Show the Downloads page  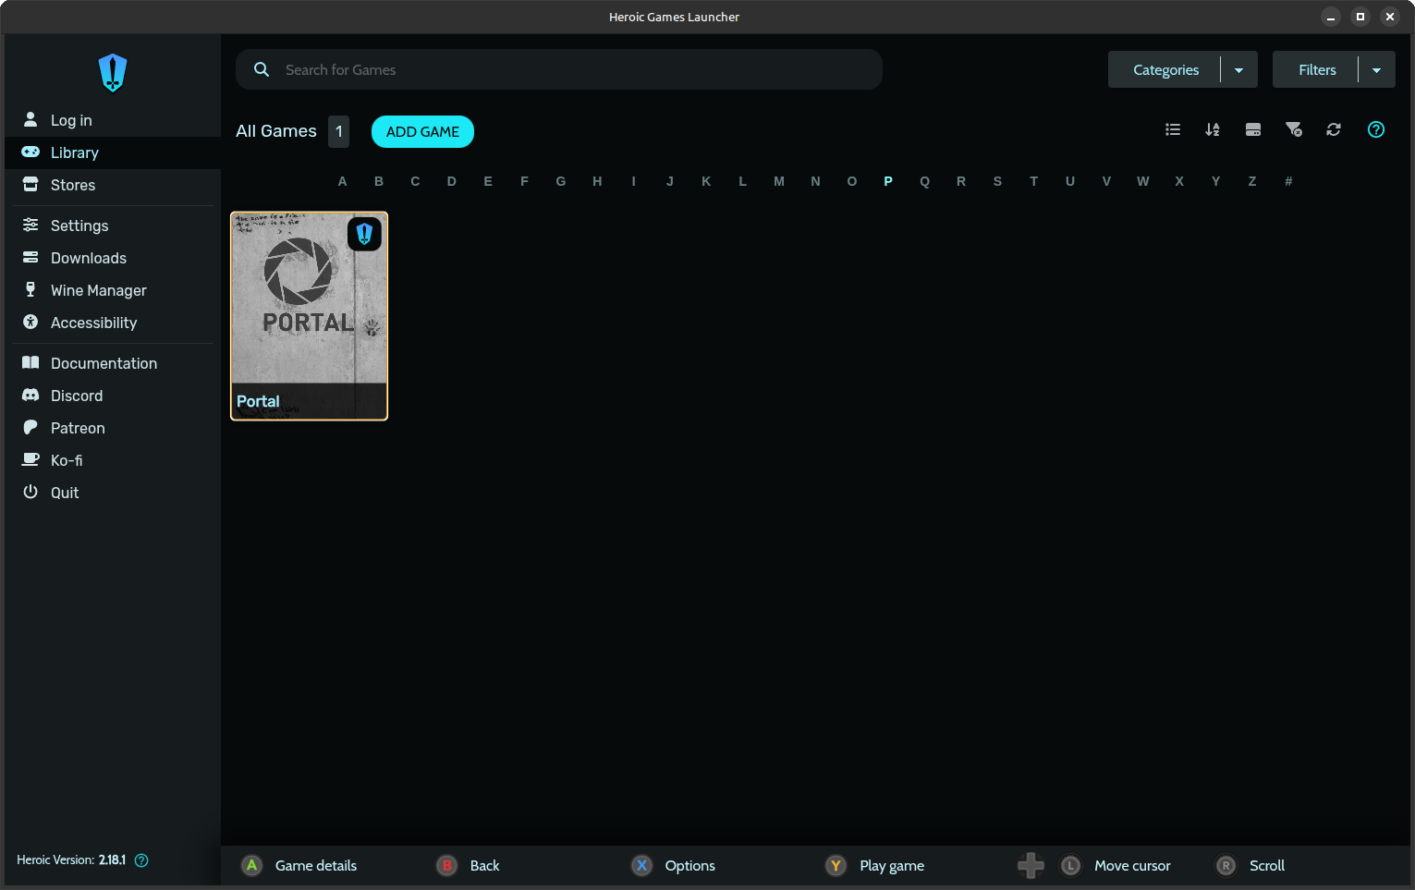113,258
